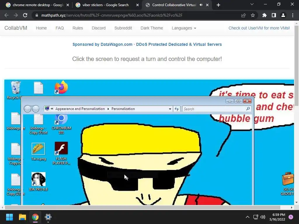The height and width of the screenshot is (224, 299).
Task: Bookmark this page with the star icon
Action: pyautogui.click(x=253, y=15)
